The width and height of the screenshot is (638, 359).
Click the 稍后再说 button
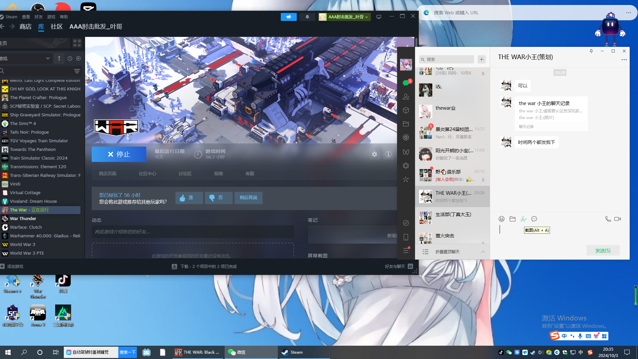point(249,198)
